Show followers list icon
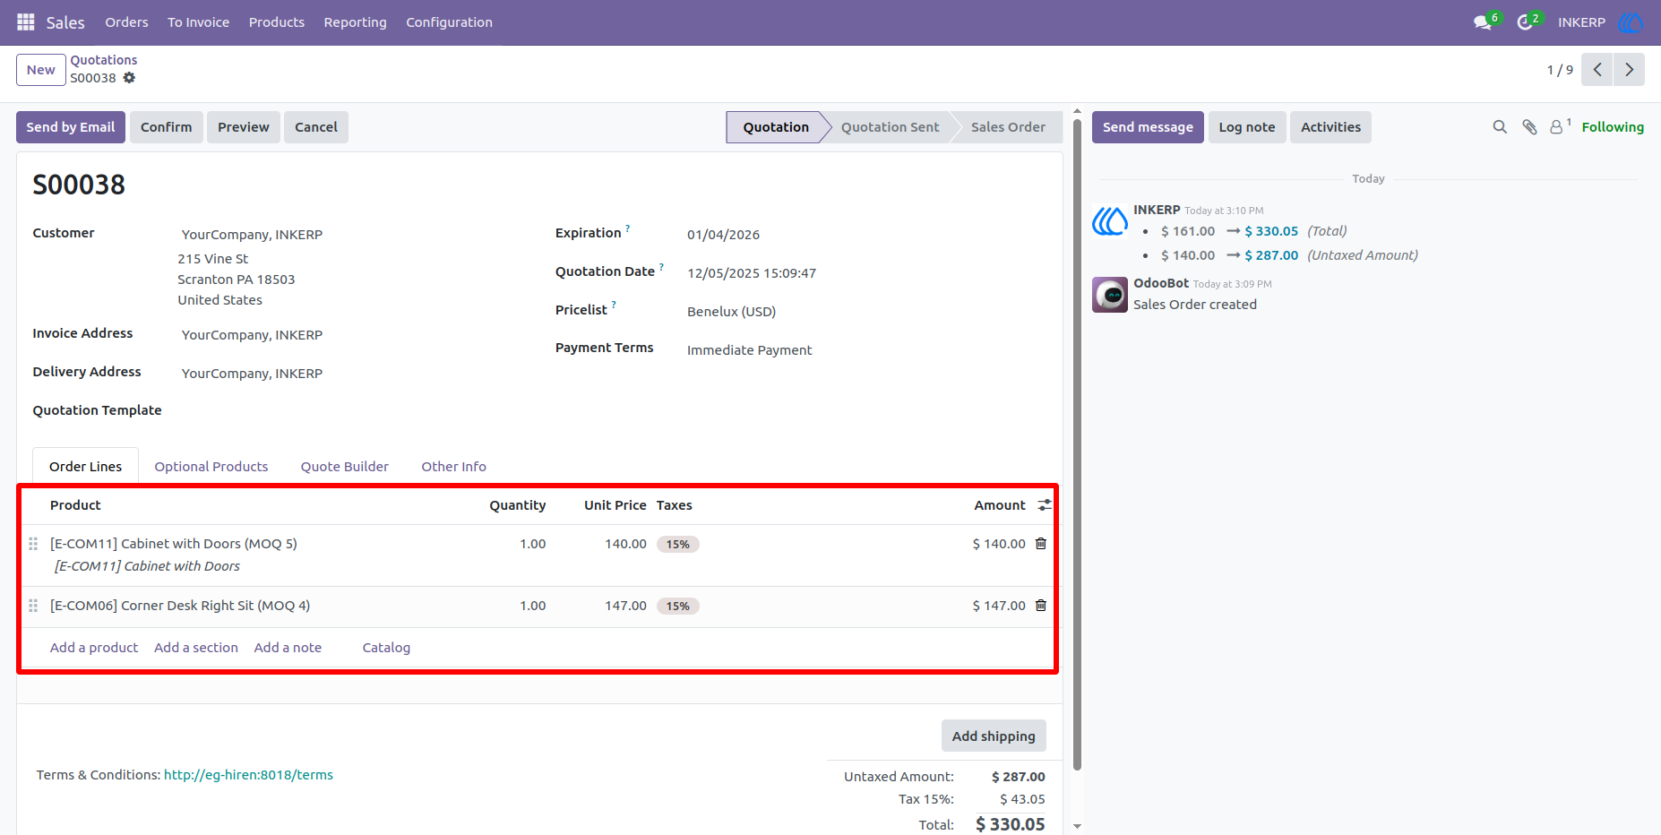The width and height of the screenshot is (1661, 835). coord(1558,127)
